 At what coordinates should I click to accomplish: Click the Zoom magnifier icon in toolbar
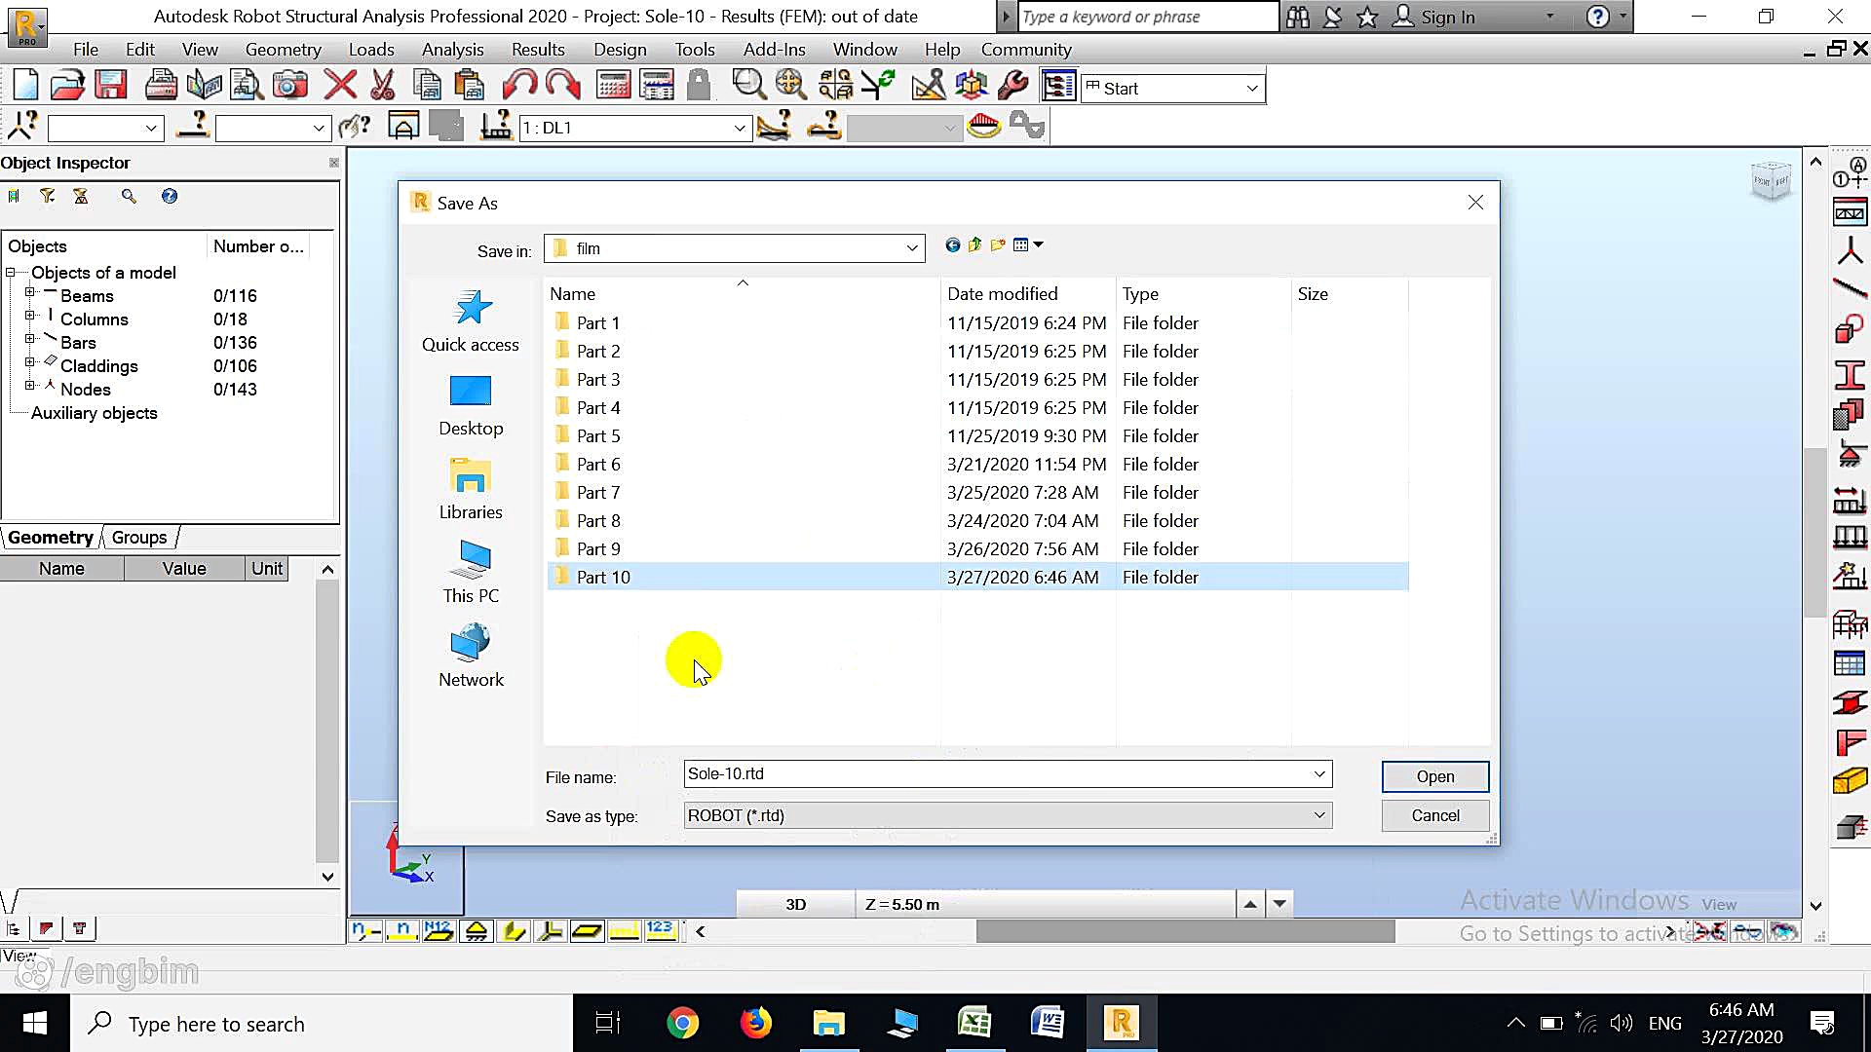tap(748, 87)
